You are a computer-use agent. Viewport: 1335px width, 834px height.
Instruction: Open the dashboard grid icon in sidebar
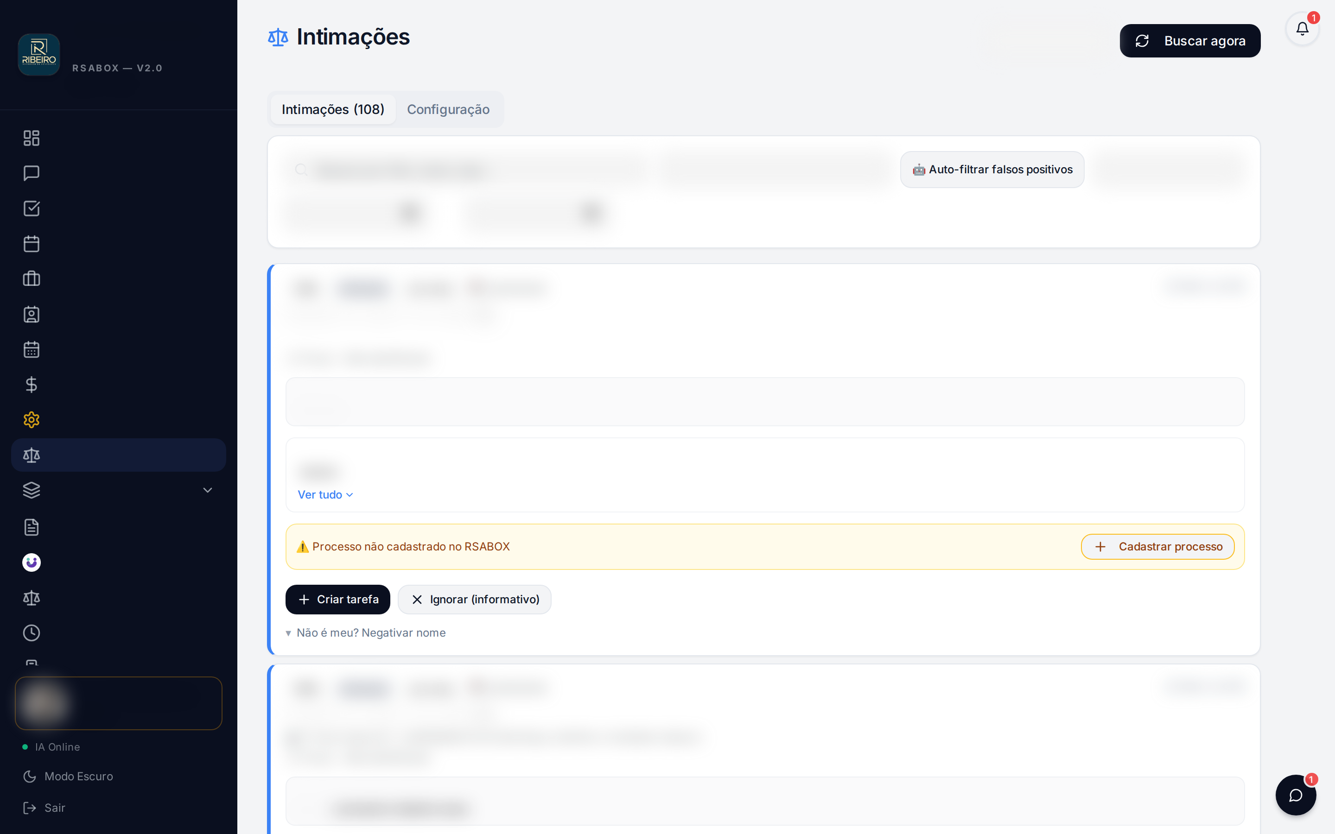[32, 138]
